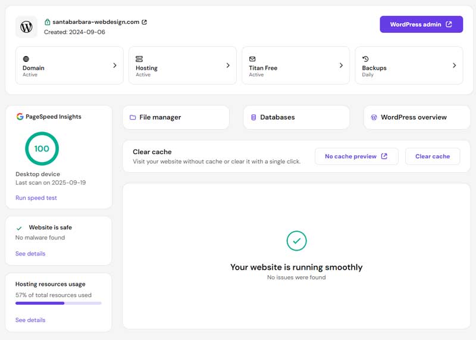Screen dimensions: 476x340
Task: Open the No cache preview
Action: pos(356,157)
